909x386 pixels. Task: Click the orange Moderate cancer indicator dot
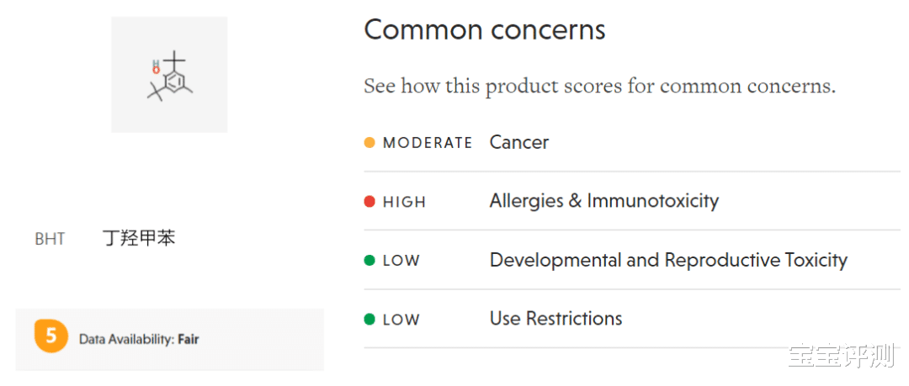coord(369,143)
